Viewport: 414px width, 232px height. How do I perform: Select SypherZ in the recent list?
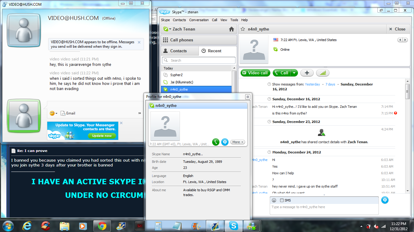(196, 75)
